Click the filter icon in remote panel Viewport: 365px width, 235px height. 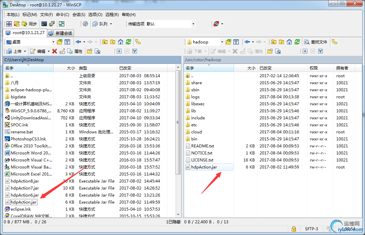click(x=236, y=42)
